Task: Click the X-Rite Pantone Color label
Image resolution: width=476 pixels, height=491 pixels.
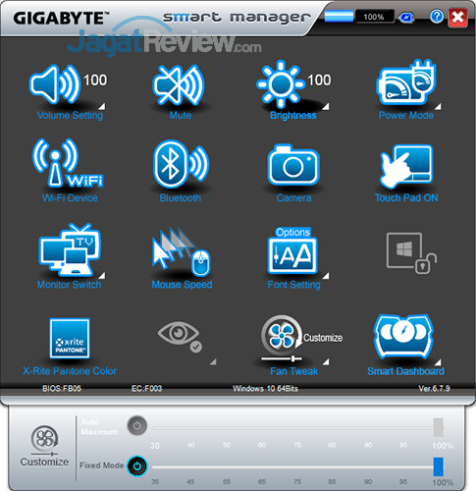Action: tap(70, 371)
